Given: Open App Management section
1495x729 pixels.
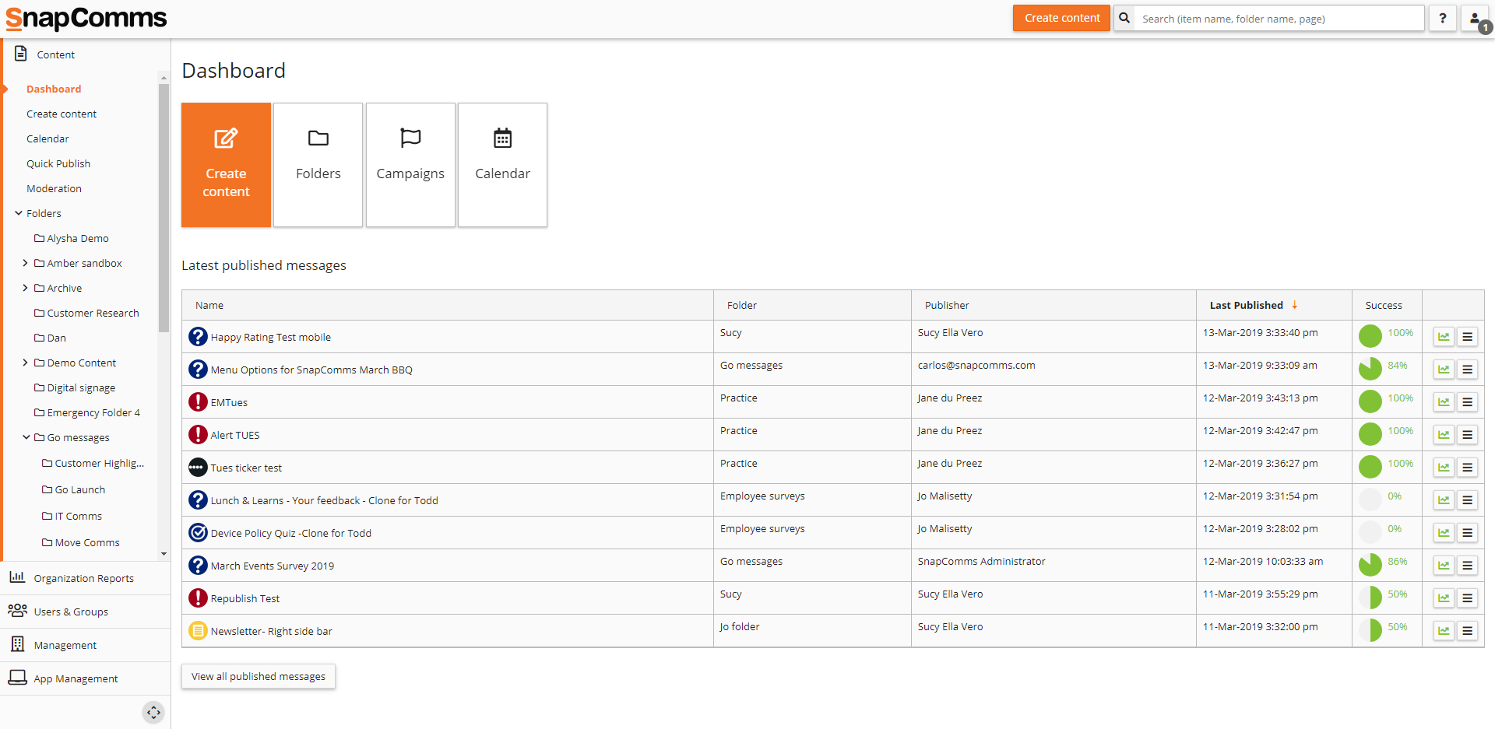Looking at the screenshot, I should coord(84,678).
